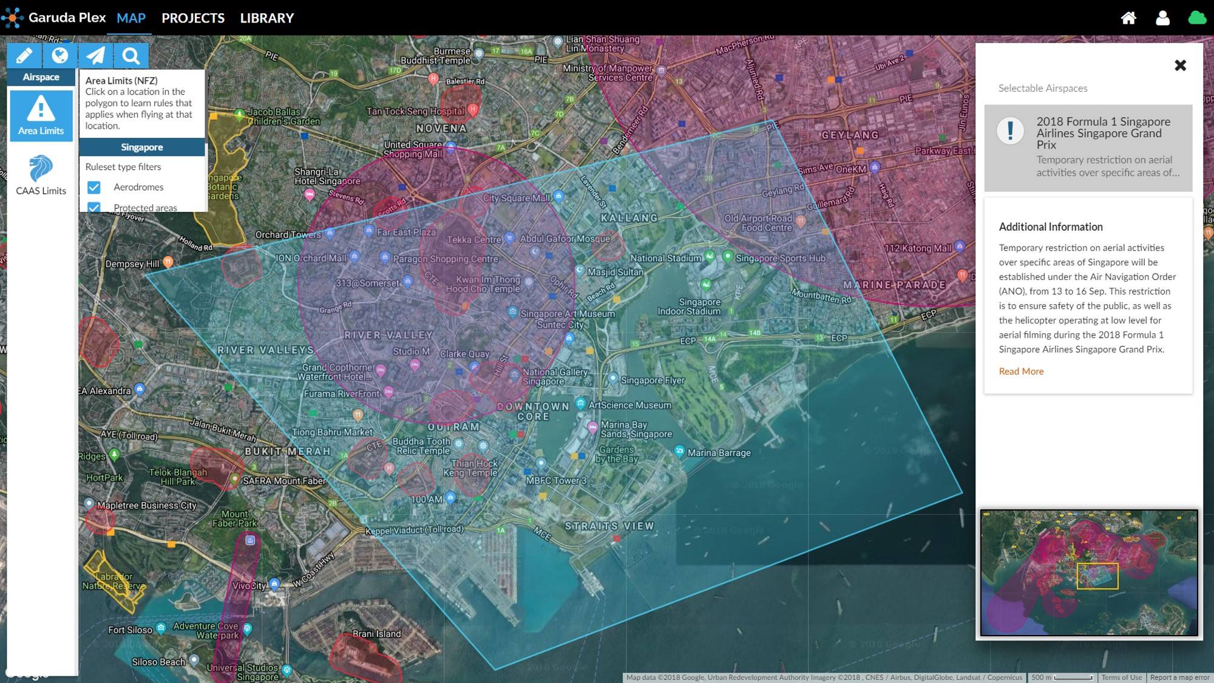The width and height of the screenshot is (1214, 683).
Task: Click the Old Airport Road Food Centre marker
Action: (801, 222)
